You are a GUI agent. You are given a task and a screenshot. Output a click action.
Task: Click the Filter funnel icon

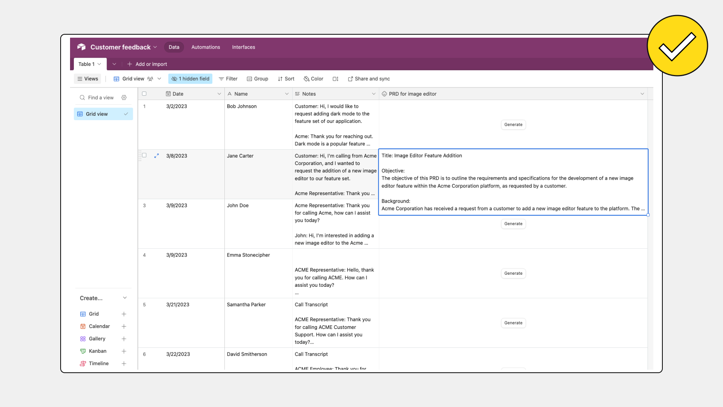tap(221, 79)
